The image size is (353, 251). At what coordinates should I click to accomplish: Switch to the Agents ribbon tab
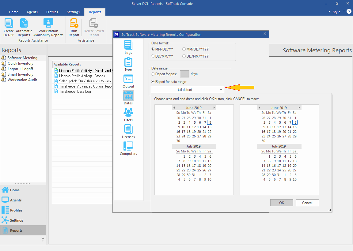point(32,12)
